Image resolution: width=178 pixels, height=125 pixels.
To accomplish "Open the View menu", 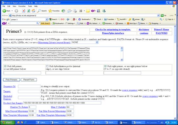I will pyautogui.click(x=14, y=6).
